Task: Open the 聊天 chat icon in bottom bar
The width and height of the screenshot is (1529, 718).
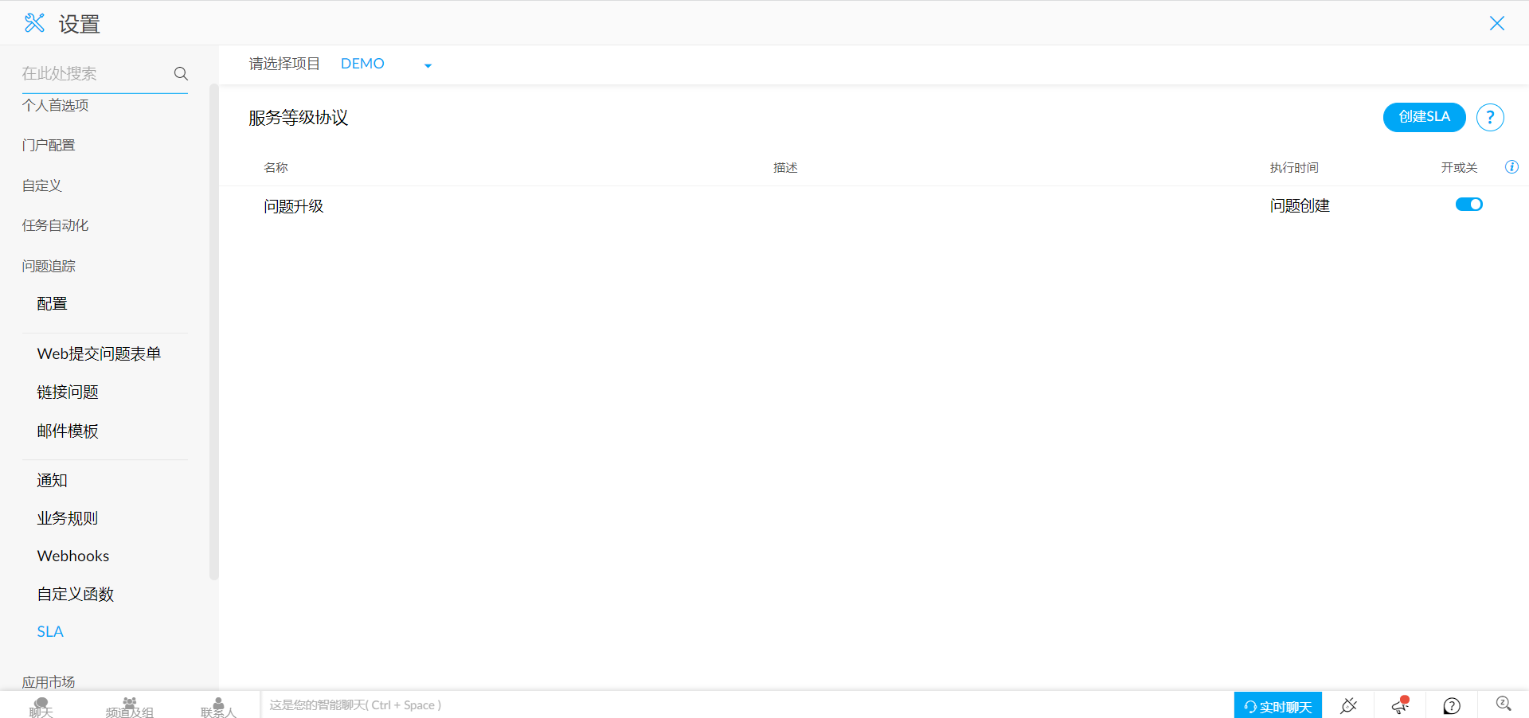Action: click(41, 706)
